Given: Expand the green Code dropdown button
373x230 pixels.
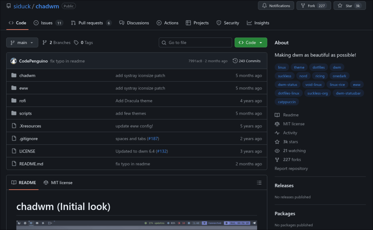Looking at the screenshot, I should pos(251,43).
